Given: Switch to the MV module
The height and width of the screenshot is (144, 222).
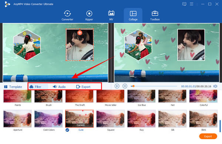Looking at the screenshot, I should 111,16.
